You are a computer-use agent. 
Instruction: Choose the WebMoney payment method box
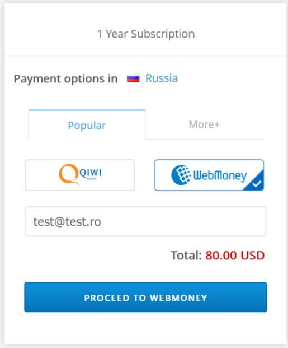click(x=209, y=175)
